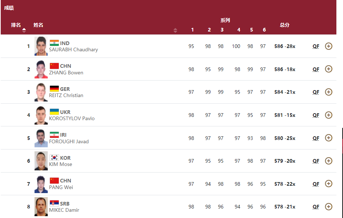
Task: Sort table by rank column arrow
Action: pos(24,30)
